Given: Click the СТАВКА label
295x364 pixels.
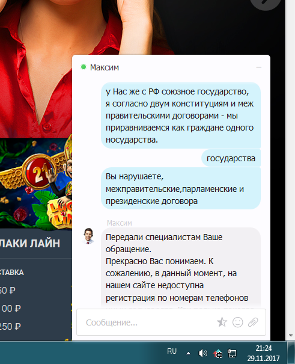Looking at the screenshot, I should 12,273.
